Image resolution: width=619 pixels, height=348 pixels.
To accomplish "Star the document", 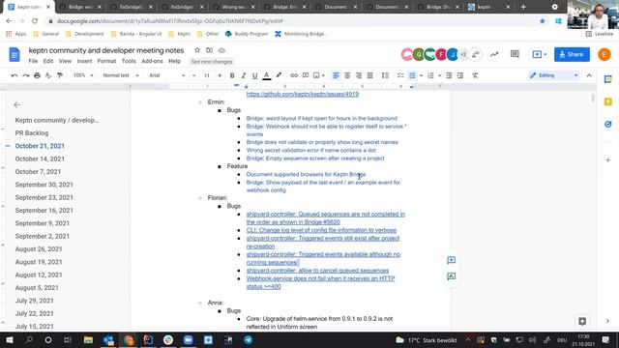I will tap(197, 50).
